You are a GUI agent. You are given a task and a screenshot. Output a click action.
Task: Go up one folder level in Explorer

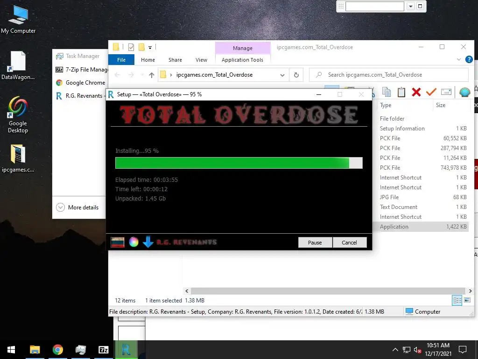[x=152, y=75]
